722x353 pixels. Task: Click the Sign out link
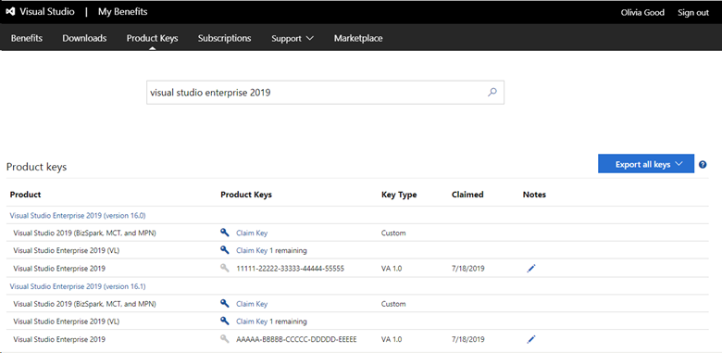(693, 12)
